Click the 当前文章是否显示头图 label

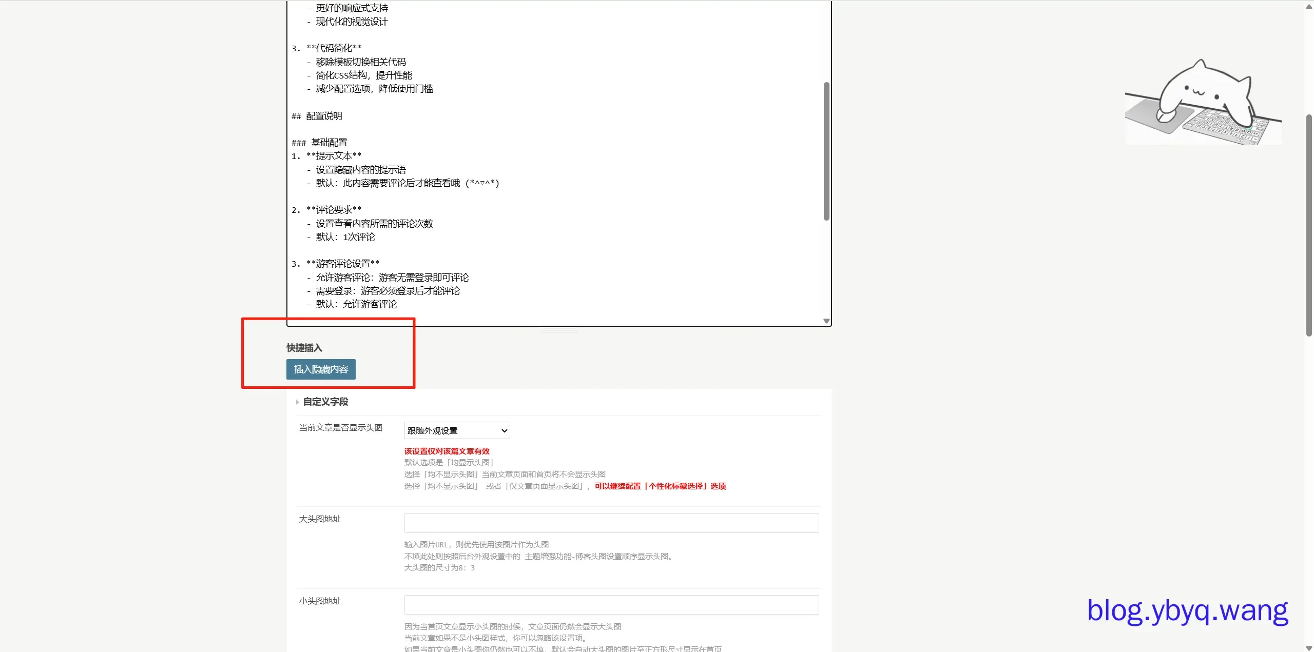coord(341,428)
